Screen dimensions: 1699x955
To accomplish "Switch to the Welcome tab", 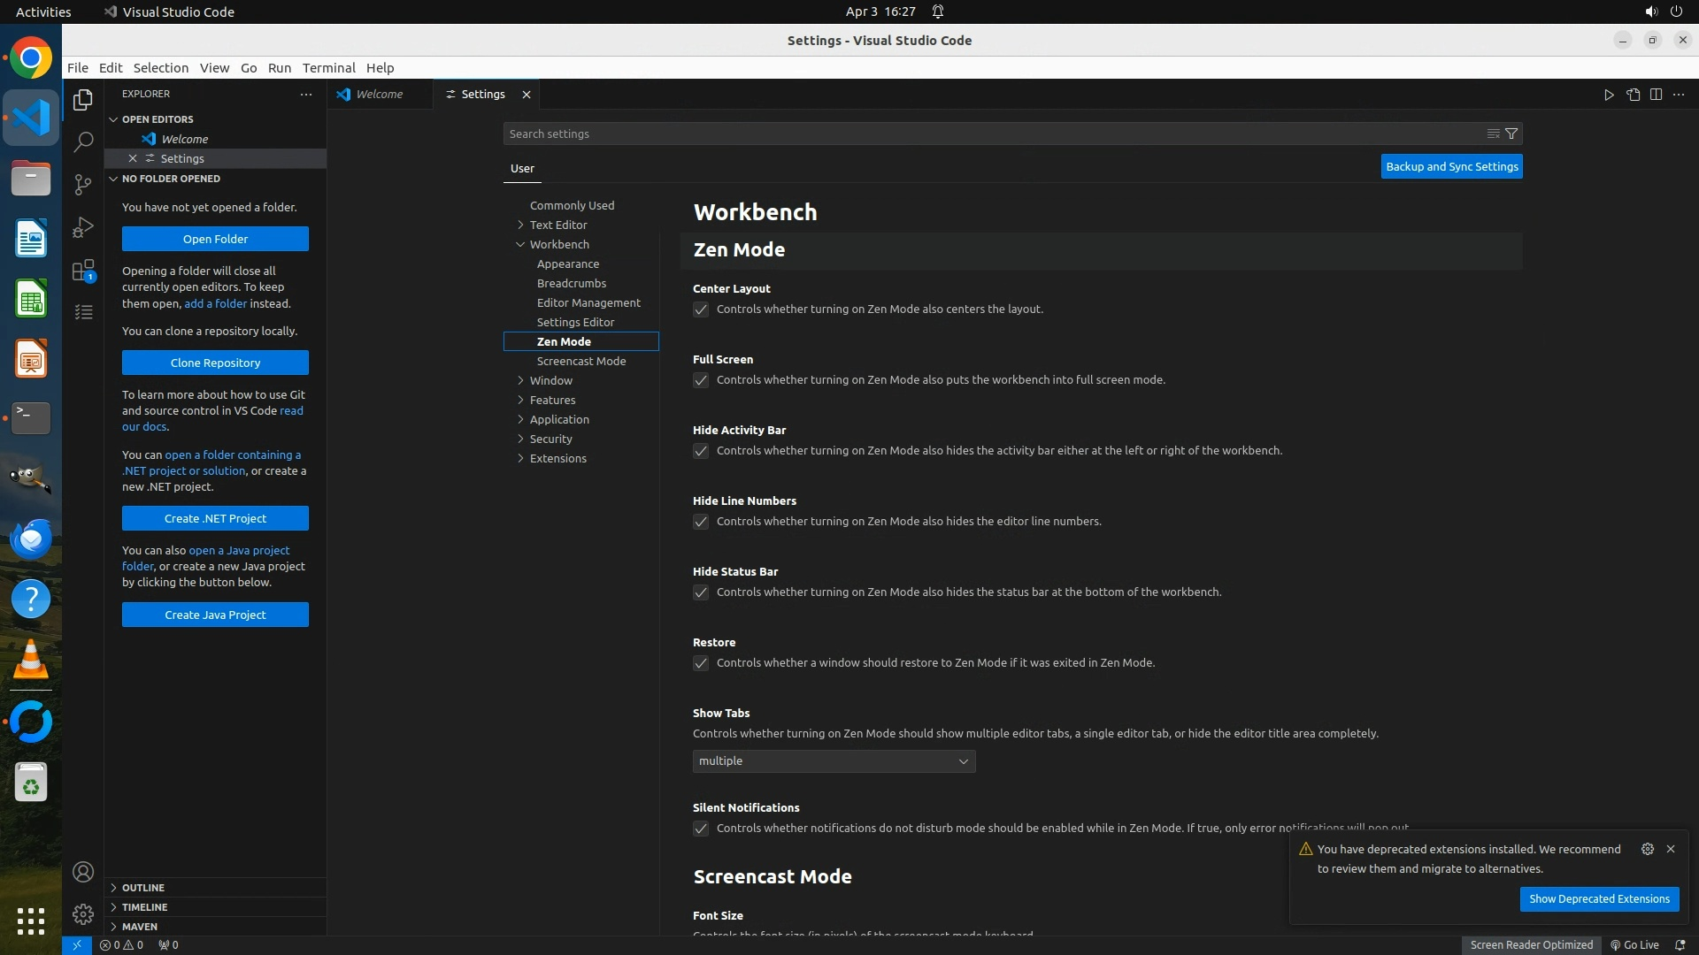I will 379,95.
